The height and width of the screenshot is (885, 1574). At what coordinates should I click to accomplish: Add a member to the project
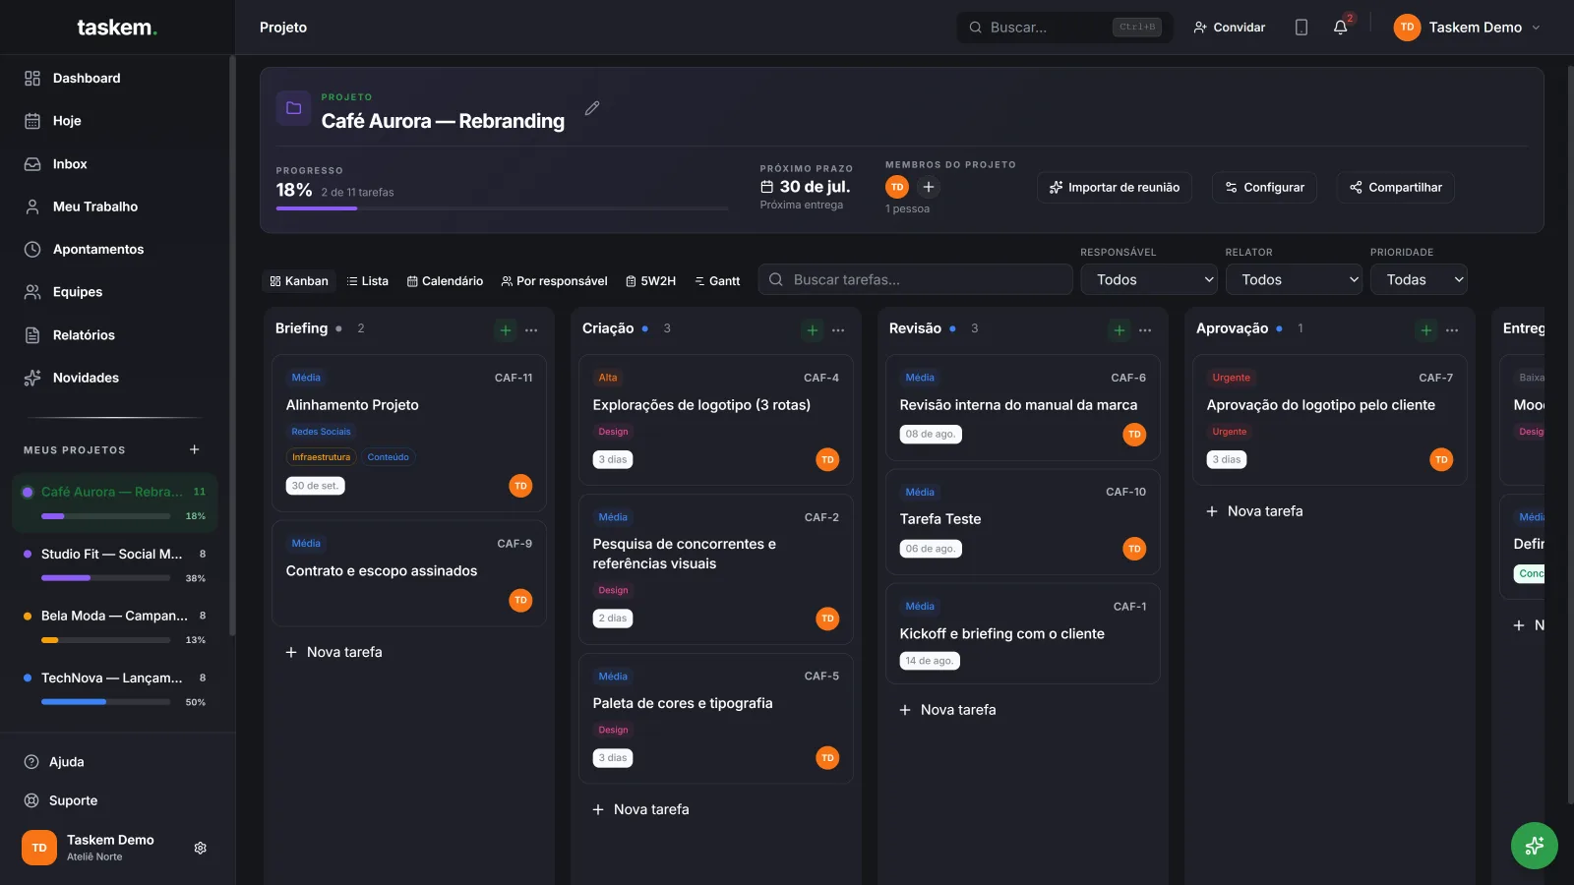pyautogui.click(x=928, y=187)
